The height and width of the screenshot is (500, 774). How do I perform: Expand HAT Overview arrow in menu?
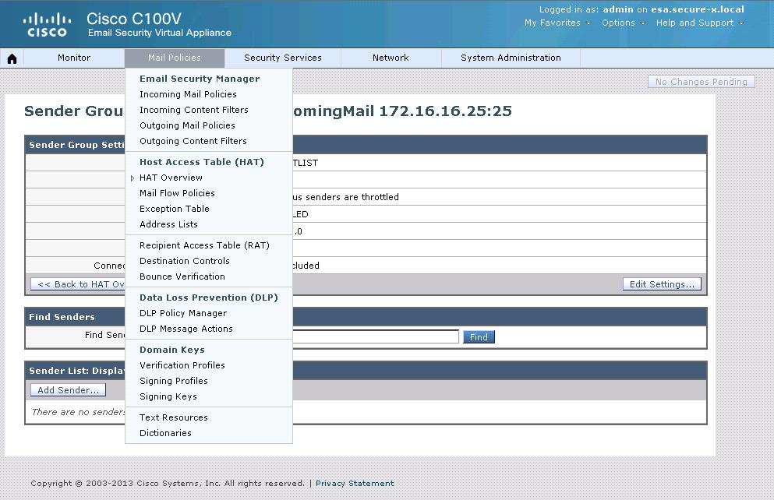(x=133, y=178)
